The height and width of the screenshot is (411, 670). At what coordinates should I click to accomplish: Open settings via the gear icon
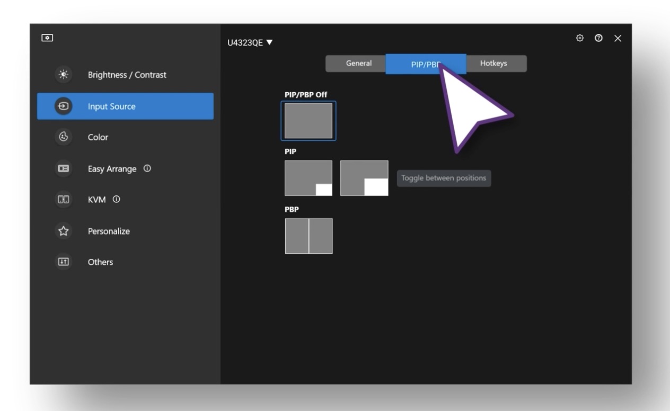tap(580, 38)
